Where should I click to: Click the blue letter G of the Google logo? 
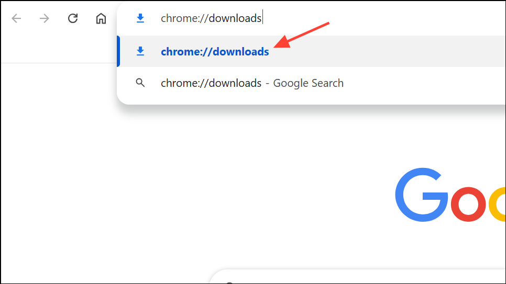[x=421, y=195]
